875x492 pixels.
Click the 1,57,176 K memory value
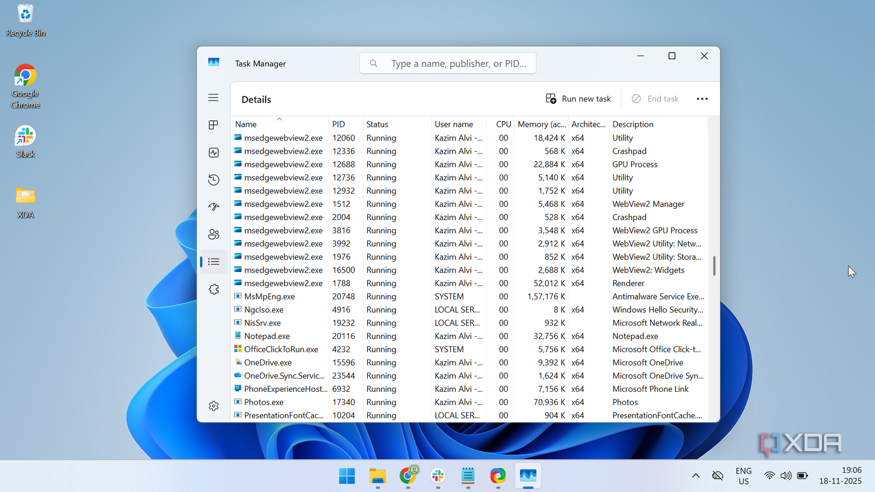pyautogui.click(x=546, y=296)
